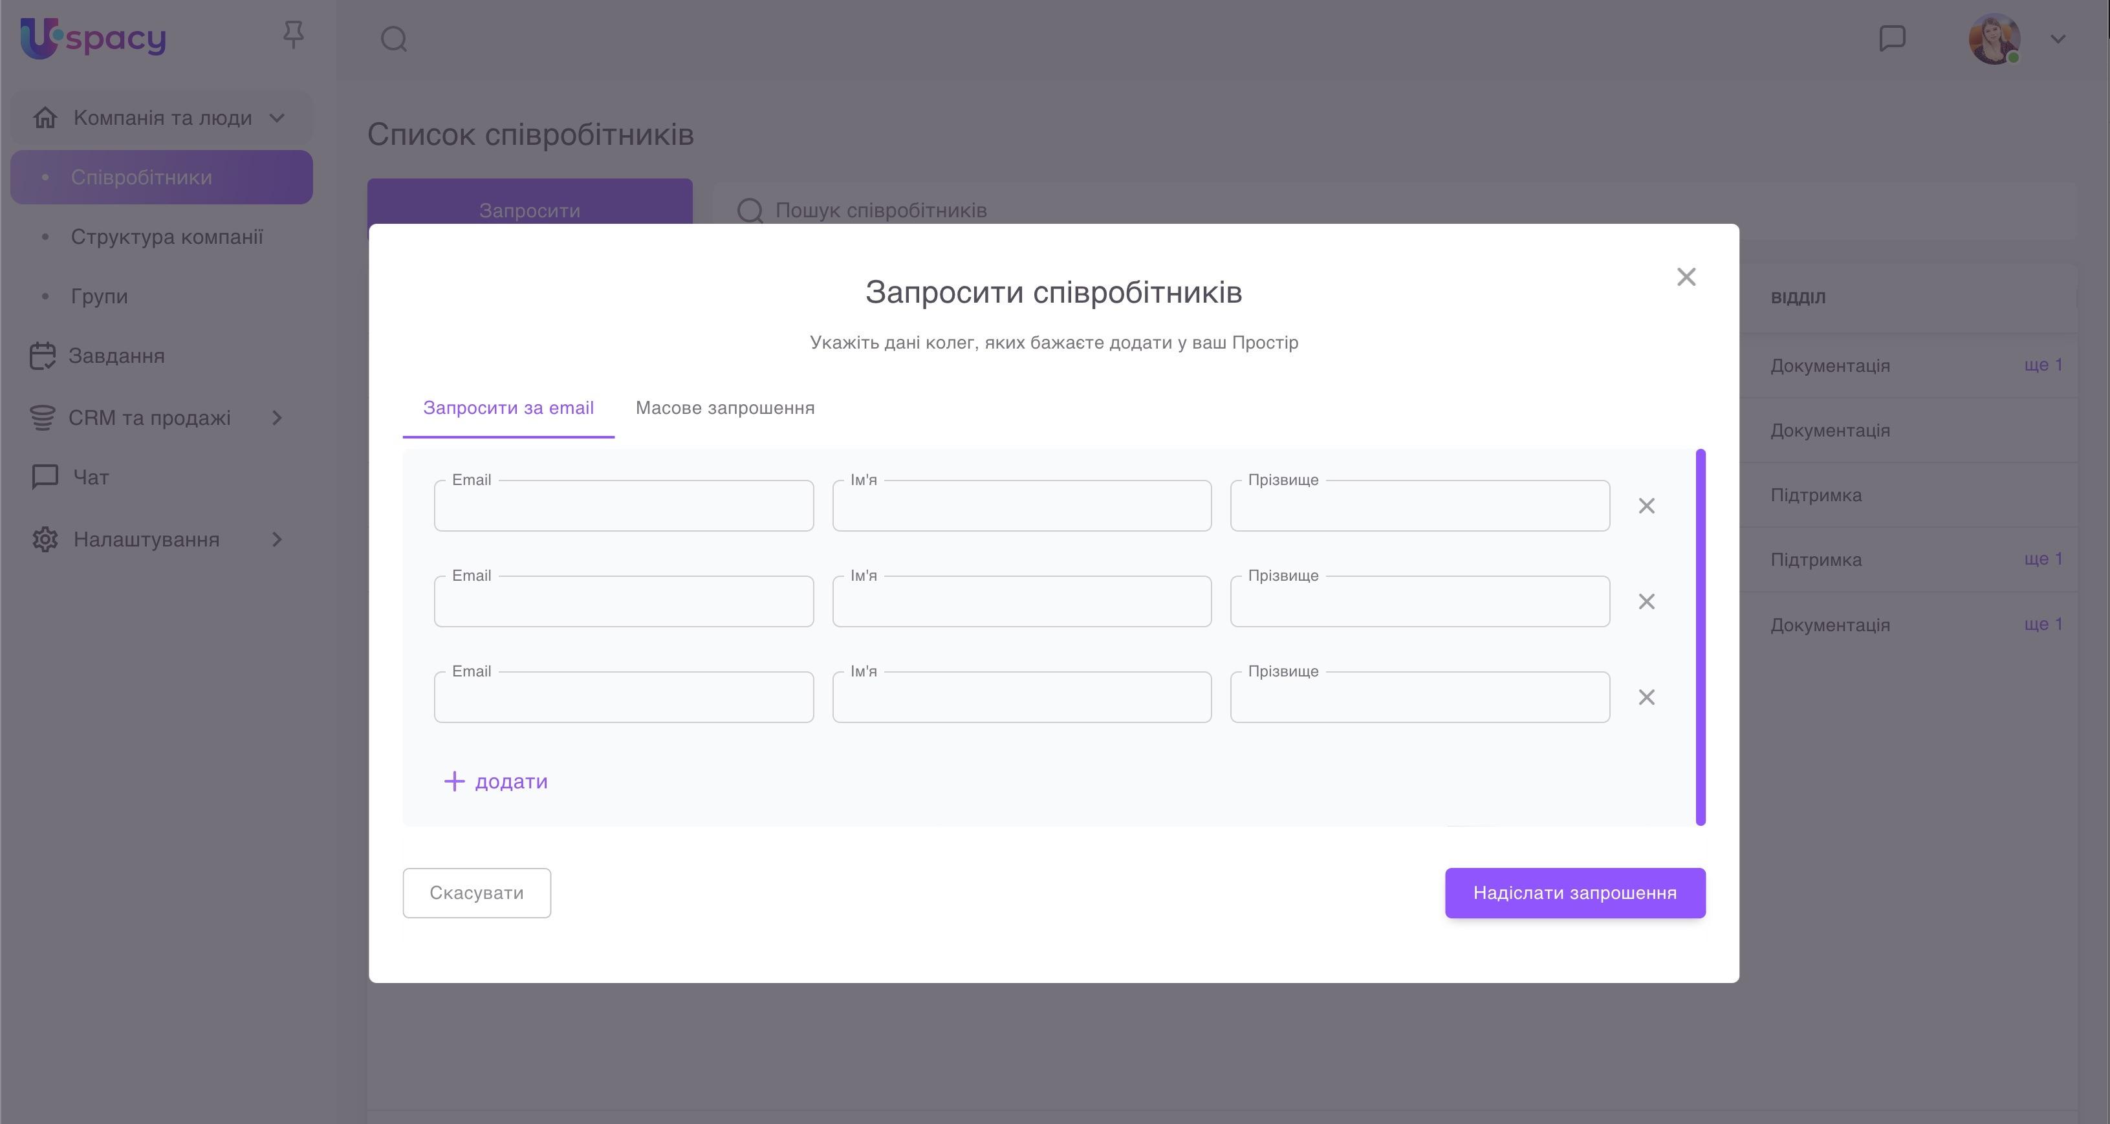The width and height of the screenshot is (2110, 1124).
Task: Close the Запросити співробітників dialog
Action: (x=1686, y=277)
